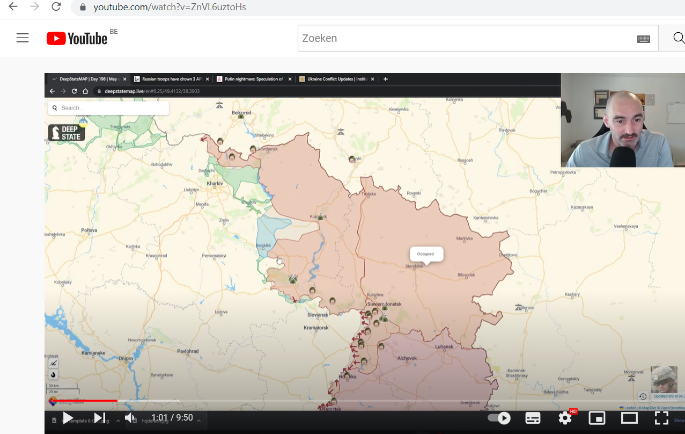This screenshot has width=685, height=434.
Task: Open the YouTube hamburger guide menu
Action: pyautogui.click(x=23, y=38)
